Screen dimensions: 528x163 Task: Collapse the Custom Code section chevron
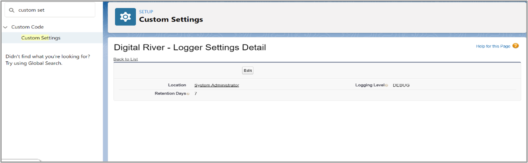(5, 27)
